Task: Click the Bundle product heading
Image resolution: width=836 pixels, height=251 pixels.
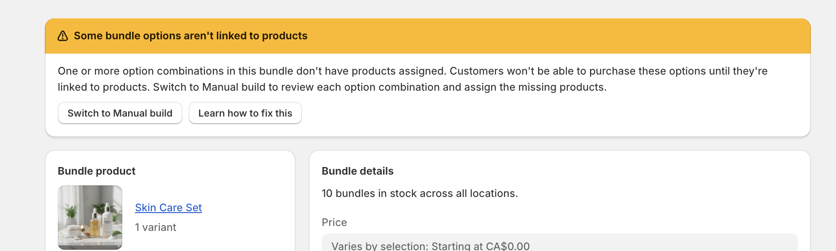Action: click(x=97, y=171)
